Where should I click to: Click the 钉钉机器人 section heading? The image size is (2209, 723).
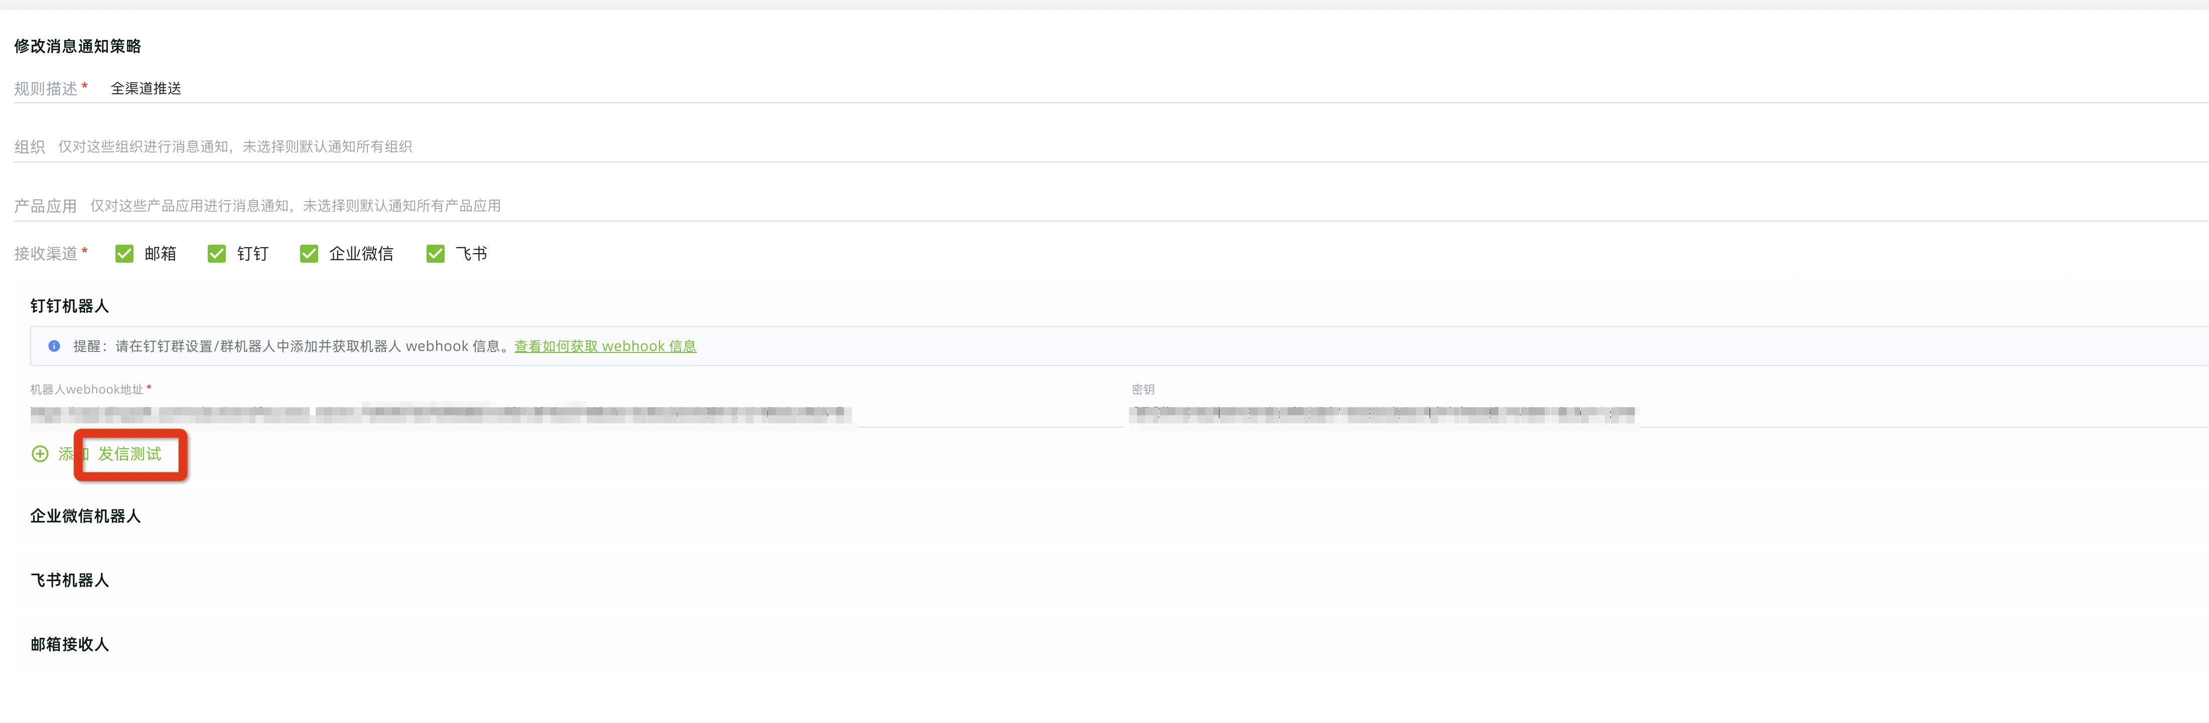pyautogui.click(x=69, y=306)
